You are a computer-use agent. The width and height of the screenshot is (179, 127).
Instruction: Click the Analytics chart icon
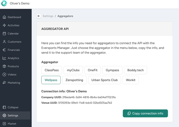tap(4, 58)
